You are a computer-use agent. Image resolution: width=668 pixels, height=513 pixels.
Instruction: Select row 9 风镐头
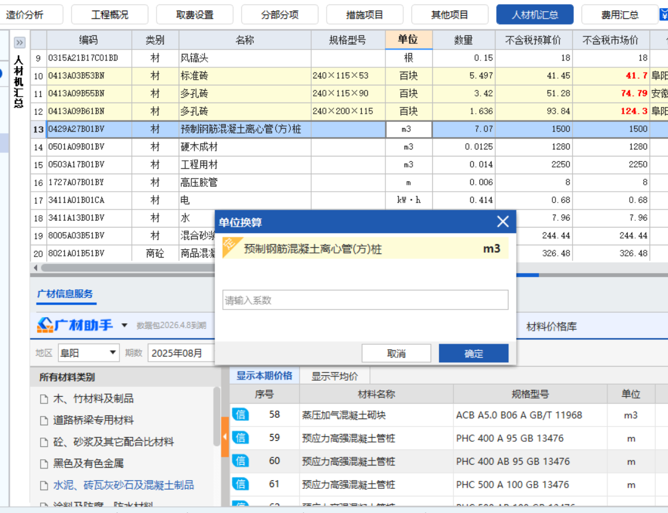(x=349, y=58)
